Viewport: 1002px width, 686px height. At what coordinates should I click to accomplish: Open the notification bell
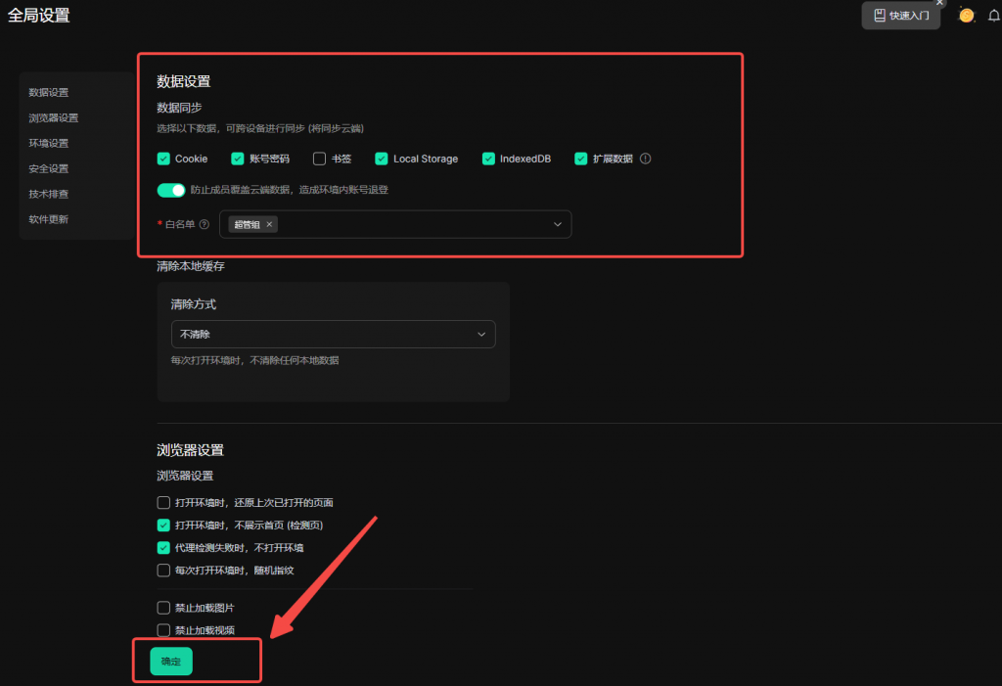click(994, 16)
